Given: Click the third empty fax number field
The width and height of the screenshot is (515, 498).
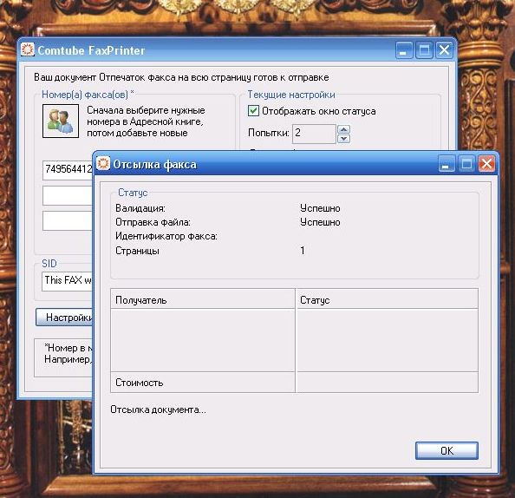Looking at the screenshot, I should pos(68,220).
